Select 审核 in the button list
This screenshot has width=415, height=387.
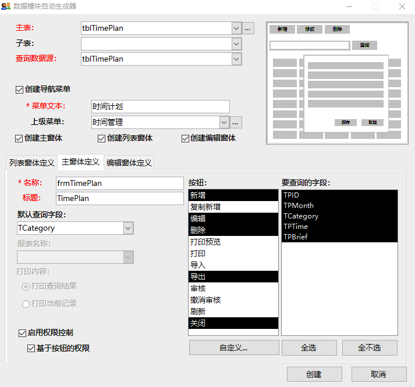[233, 288]
